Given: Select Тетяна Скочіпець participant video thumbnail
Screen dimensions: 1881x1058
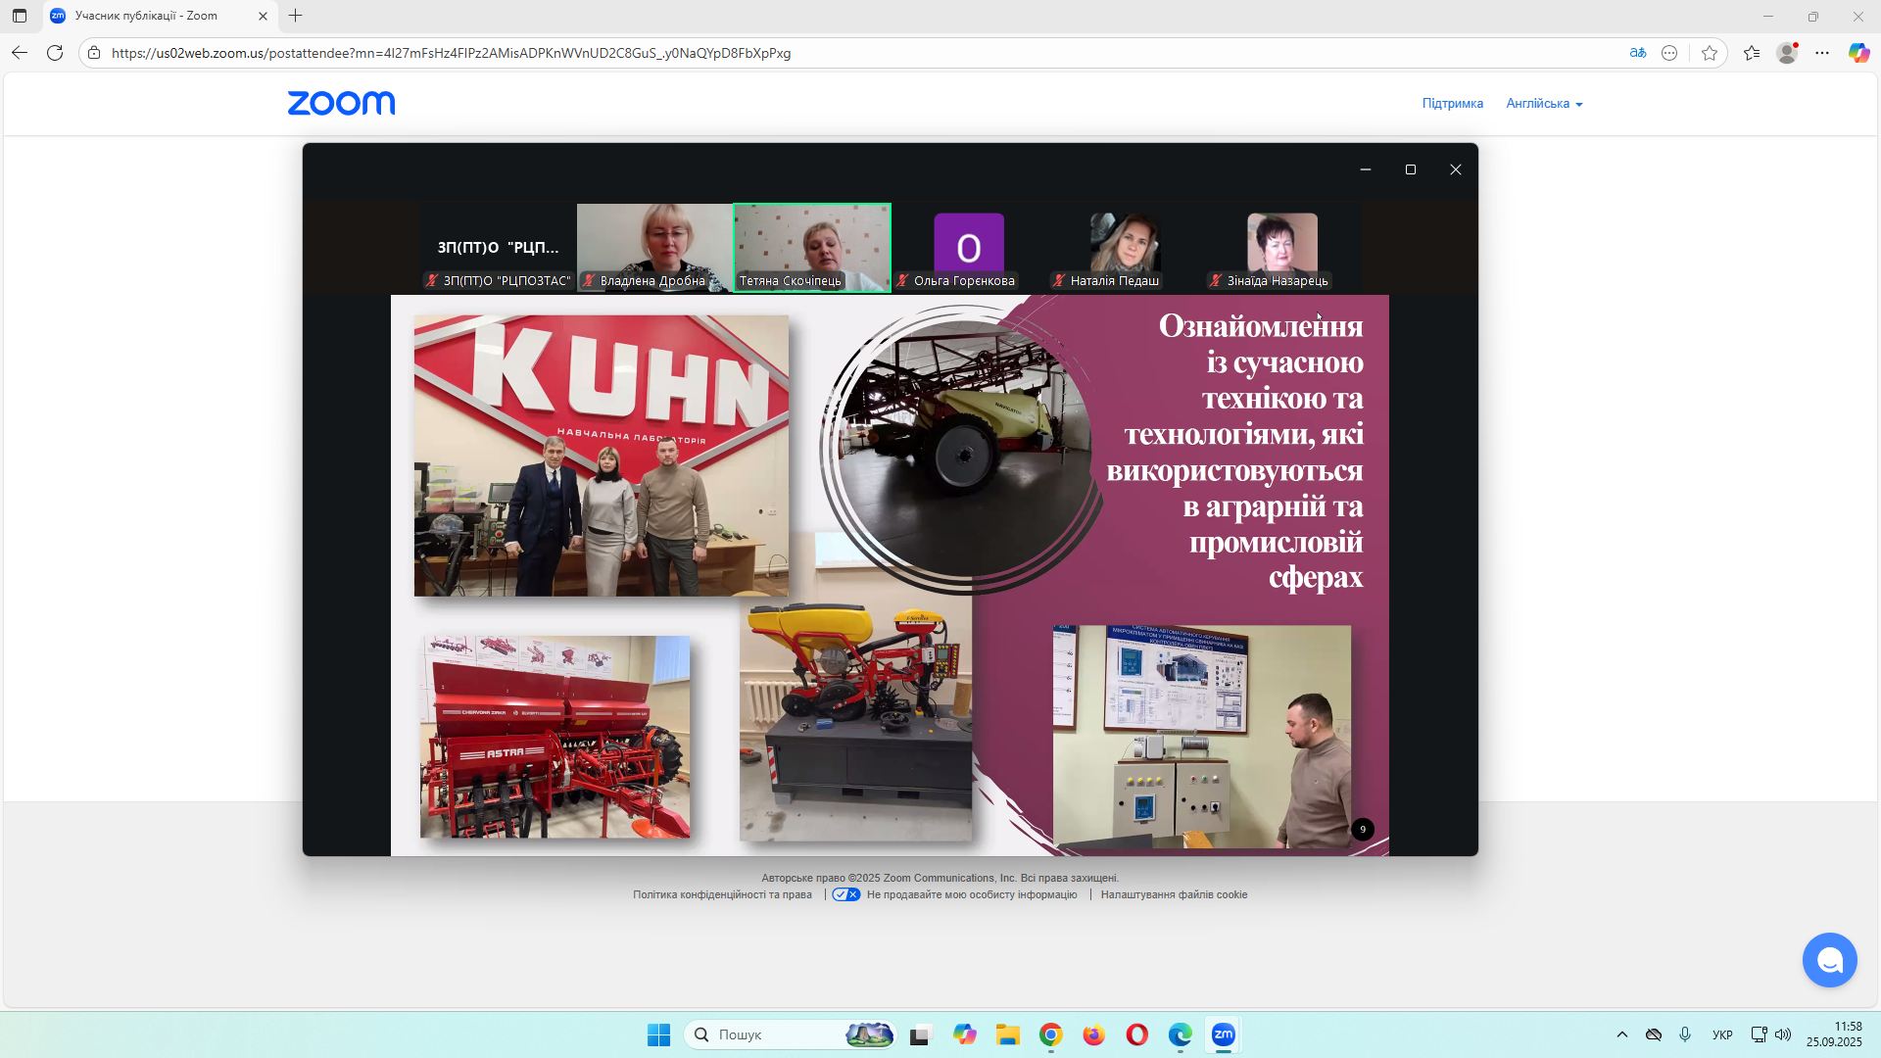Looking at the screenshot, I should click(812, 245).
